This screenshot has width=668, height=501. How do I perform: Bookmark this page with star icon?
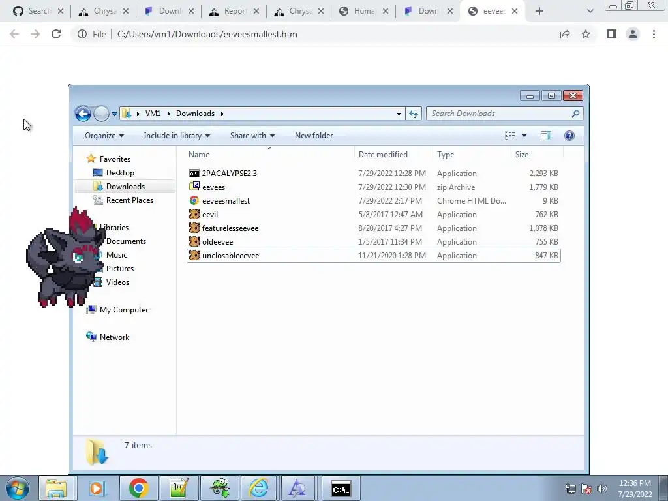pyautogui.click(x=586, y=34)
